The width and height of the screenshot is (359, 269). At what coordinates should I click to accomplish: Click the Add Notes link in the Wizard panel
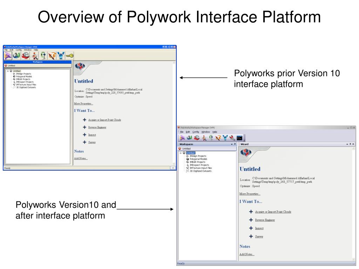coord(247,254)
